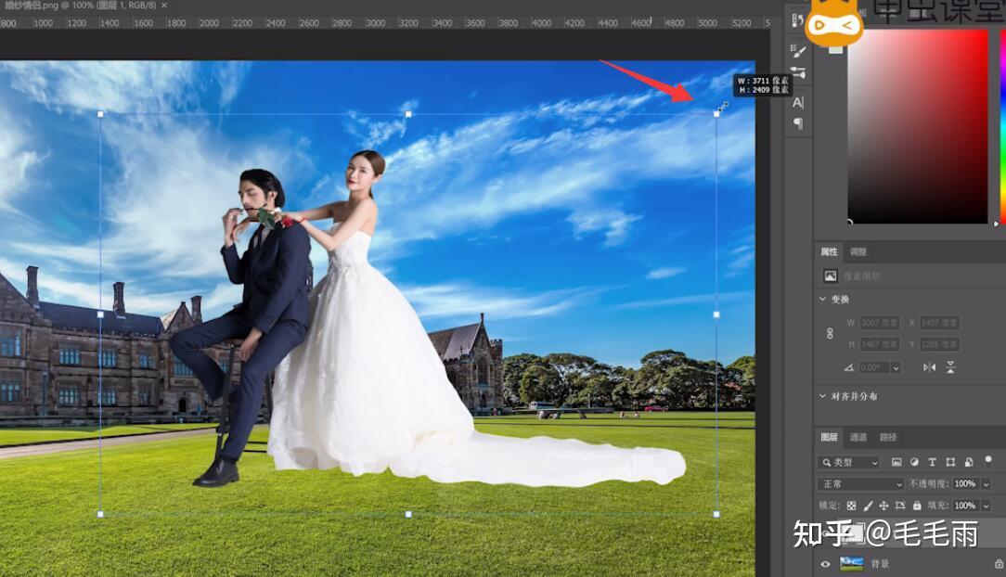Lock layer position
Viewport: 1006px width, 577px height.
884,506
